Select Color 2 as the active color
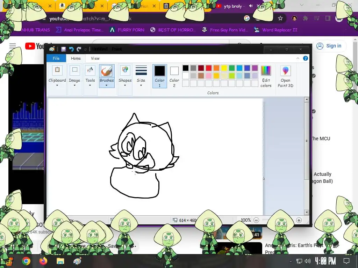 [x=174, y=76]
